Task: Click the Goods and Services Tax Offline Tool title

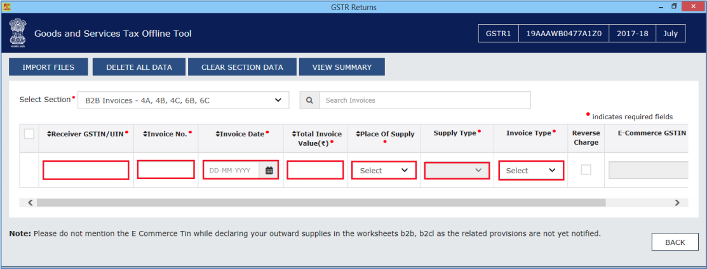Action: 113,34
